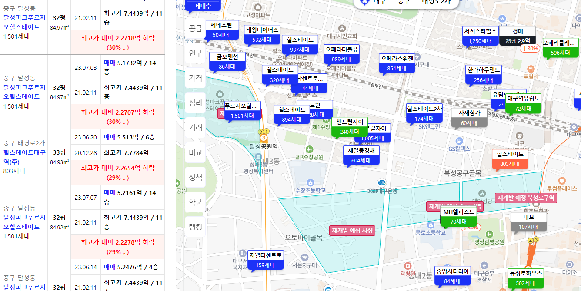The image size is (581, 291).
Task: Open the 공급 (supply) map filter
Action: pyautogui.click(x=195, y=29)
